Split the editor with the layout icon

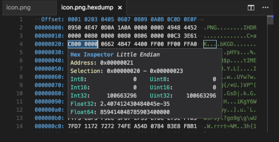pos(251,8)
